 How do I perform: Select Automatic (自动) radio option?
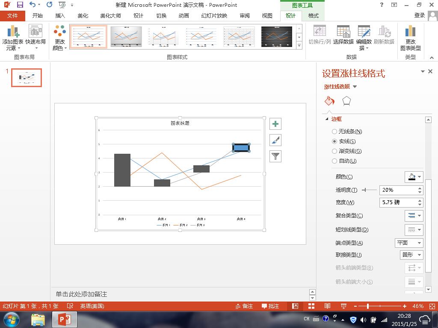point(334,161)
